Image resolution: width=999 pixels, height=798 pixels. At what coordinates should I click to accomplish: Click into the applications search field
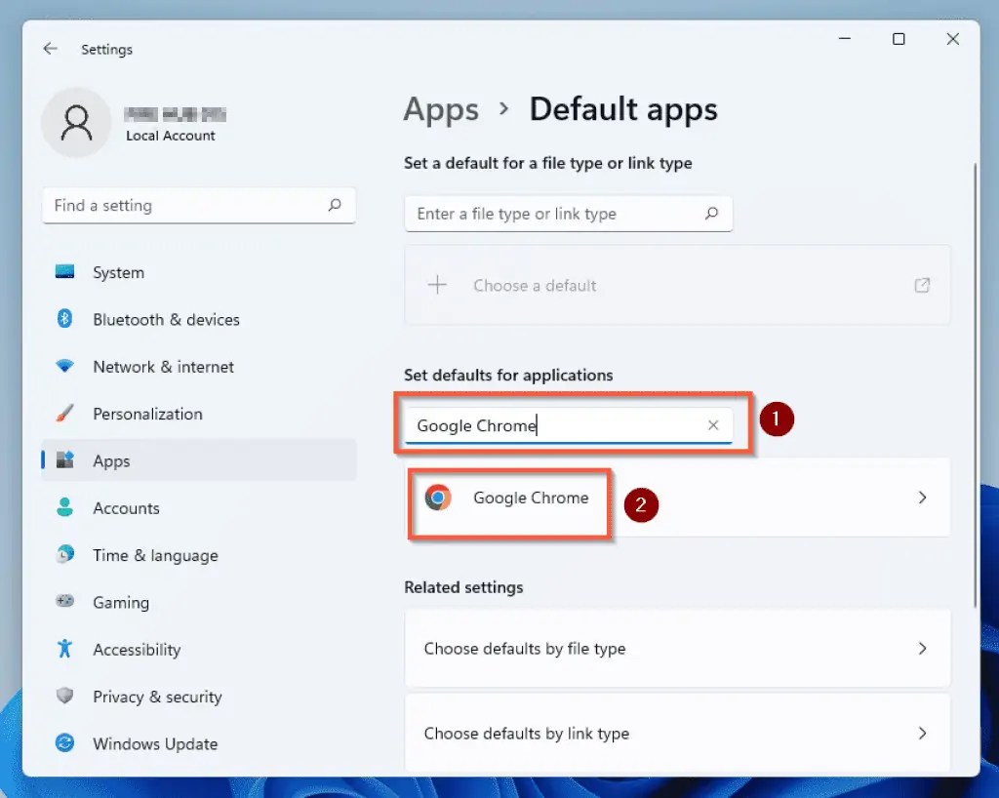pos(569,424)
